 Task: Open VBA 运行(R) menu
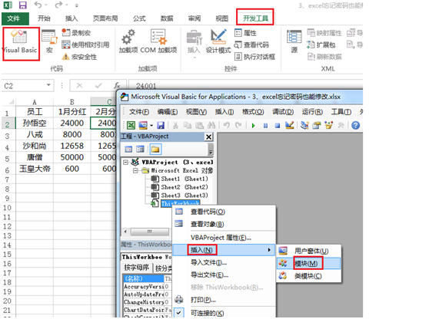pyautogui.click(x=312, y=112)
